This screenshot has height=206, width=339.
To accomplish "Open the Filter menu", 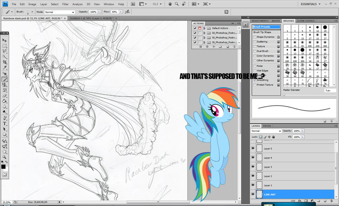I will pos(66,4).
